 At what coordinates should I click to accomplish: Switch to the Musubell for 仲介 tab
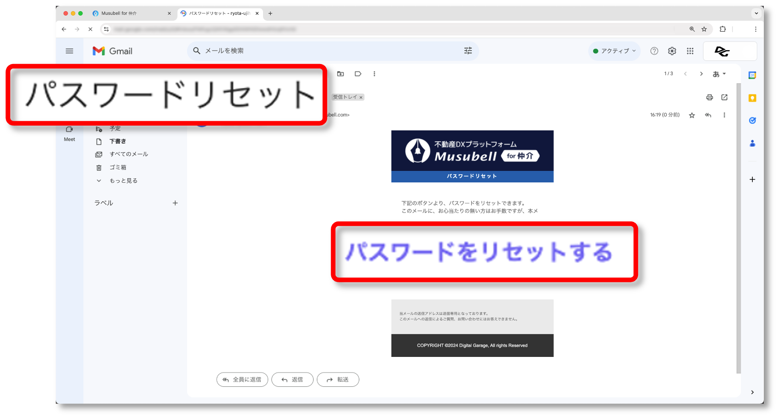[x=131, y=13]
